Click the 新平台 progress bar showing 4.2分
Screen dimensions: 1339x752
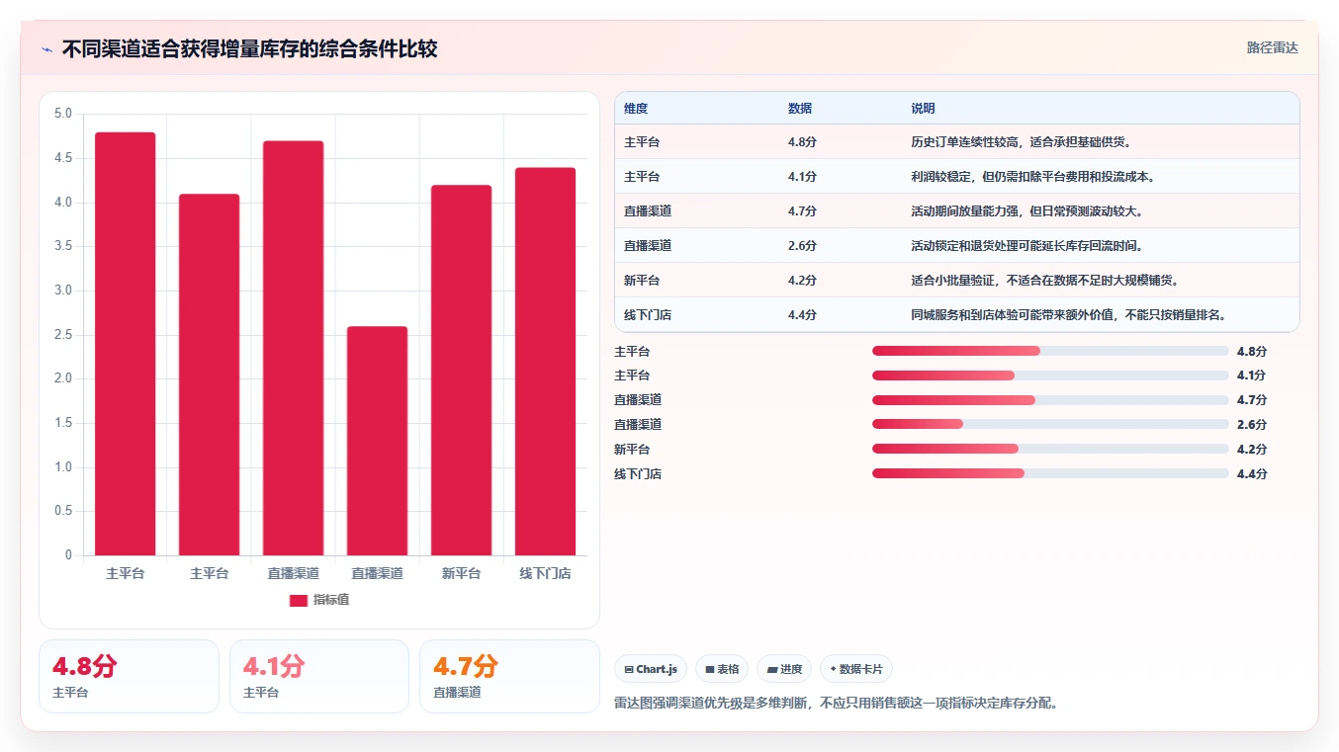point(1050,449)
